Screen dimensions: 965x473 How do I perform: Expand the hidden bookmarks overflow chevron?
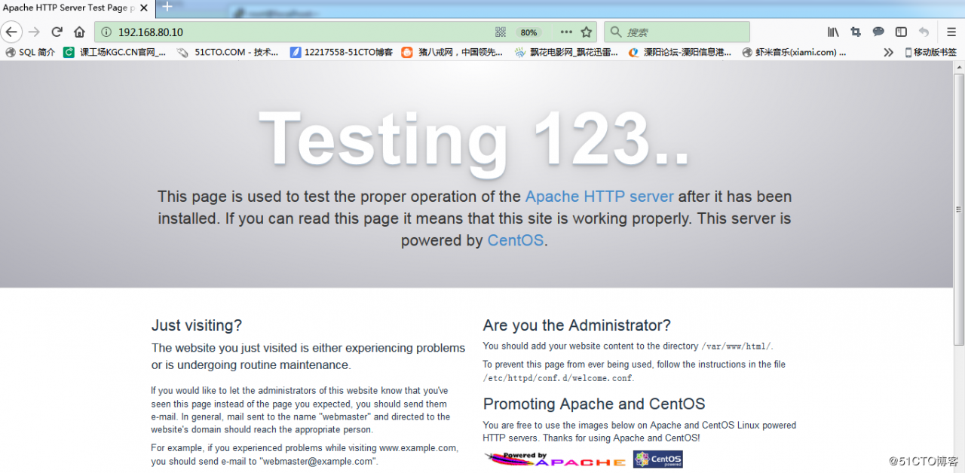pyautogui.click(x=888, y=52)
